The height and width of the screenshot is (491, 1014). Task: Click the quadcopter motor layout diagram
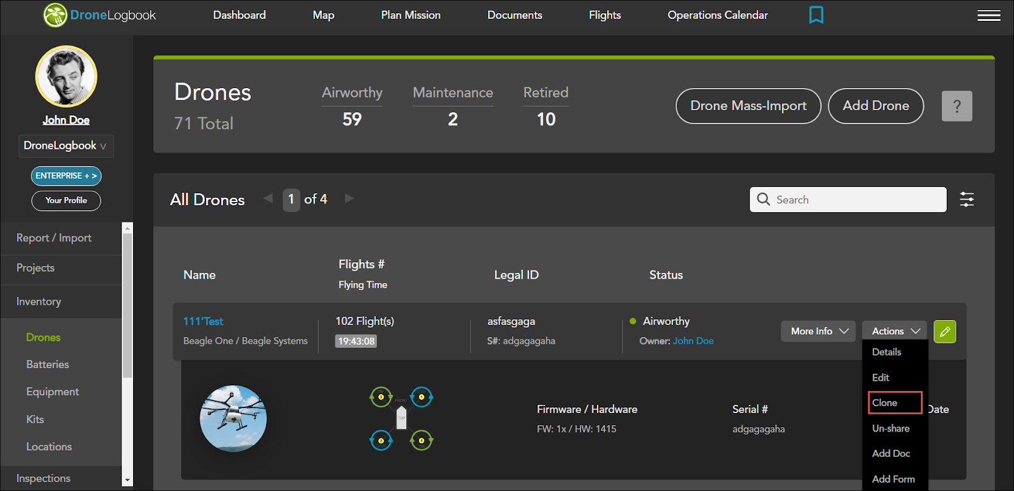pyautogui.click(x=401, y=418)
